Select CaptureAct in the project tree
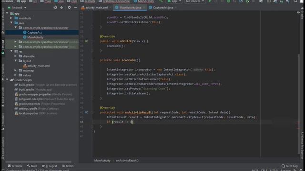Screen dimensions: 305x171 [x=34, y=32]
